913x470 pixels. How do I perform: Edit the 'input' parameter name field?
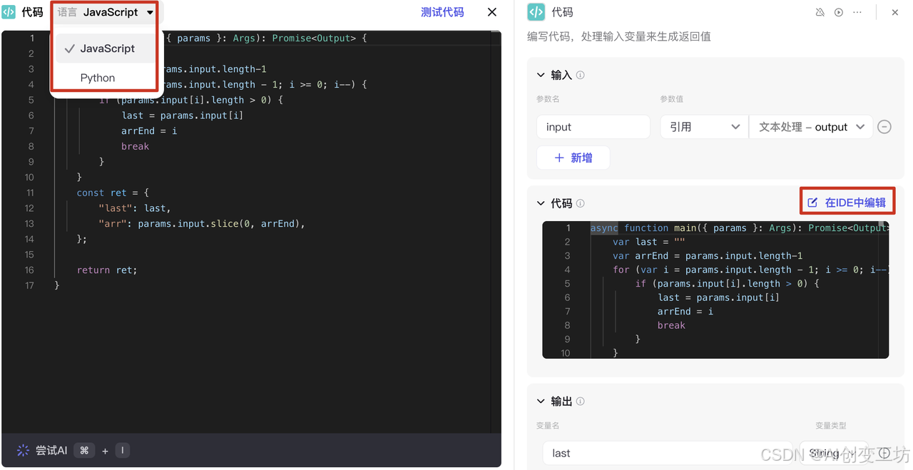pos(593,127)
